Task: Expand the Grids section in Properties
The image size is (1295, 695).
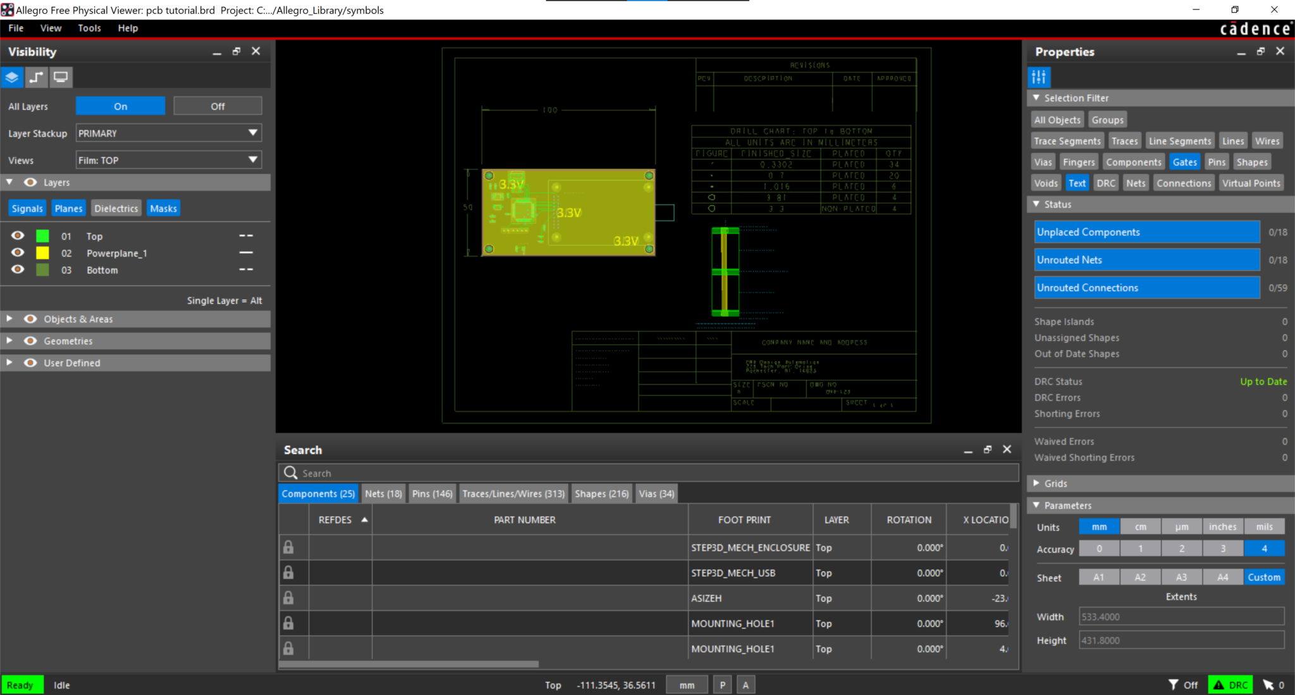Action: [1036, 483]
